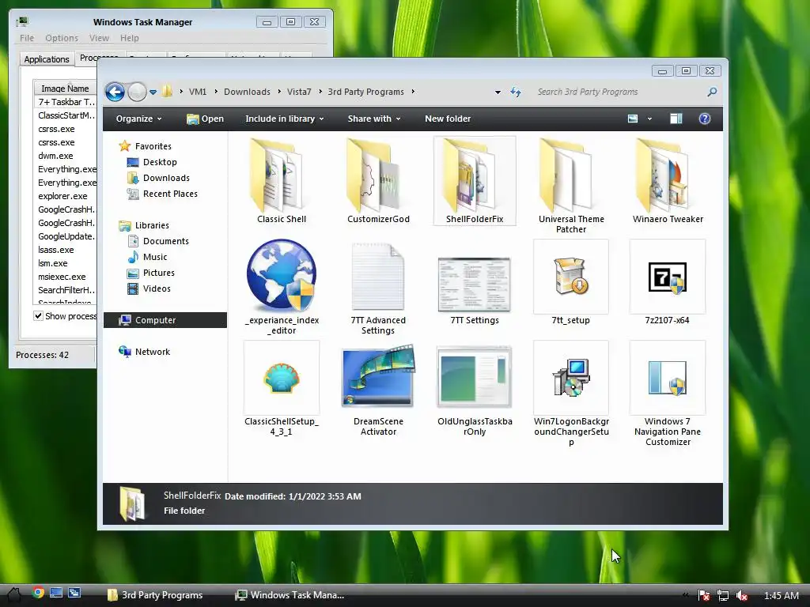This screenshot has height=607, width=810.
Task: Click the search magnifier icon
Action: (712, 92)
